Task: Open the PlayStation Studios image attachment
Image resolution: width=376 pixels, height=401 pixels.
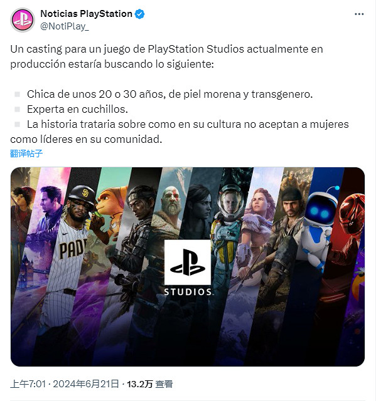Action: point(188,267)
